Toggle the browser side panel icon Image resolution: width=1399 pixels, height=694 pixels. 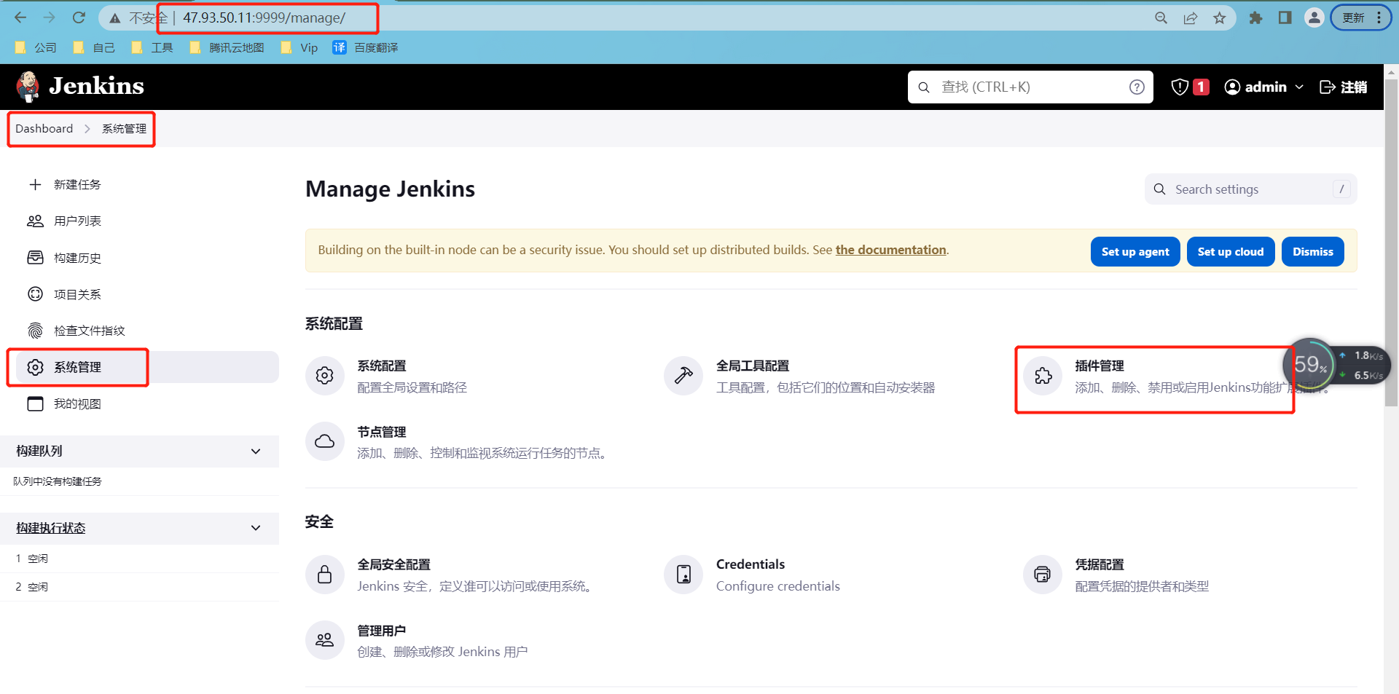tap(1285, 17)
